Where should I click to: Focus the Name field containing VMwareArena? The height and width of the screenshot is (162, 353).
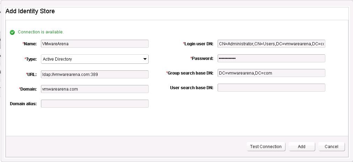[x=94, y=44]
